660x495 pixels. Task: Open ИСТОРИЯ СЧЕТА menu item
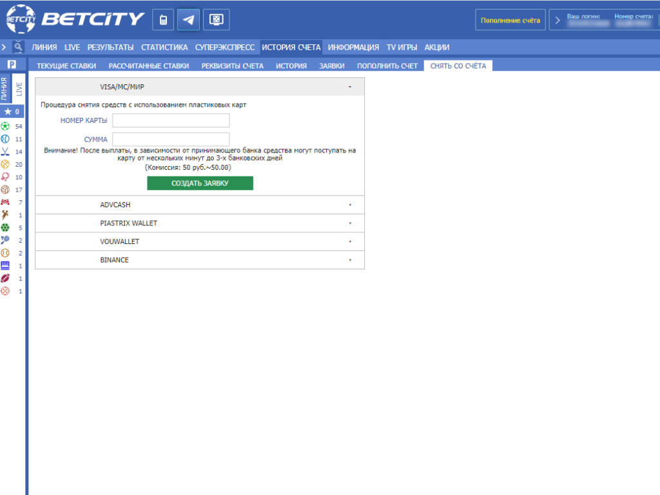291,48
